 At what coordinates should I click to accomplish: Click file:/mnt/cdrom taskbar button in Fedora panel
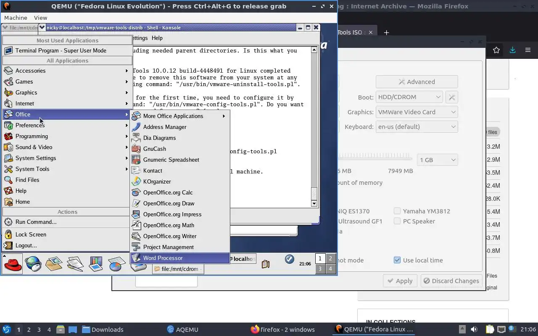[x=178, y=269]
